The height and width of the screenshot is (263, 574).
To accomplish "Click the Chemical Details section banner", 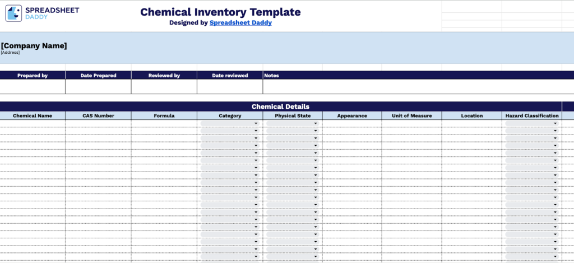I will point(281,107).
